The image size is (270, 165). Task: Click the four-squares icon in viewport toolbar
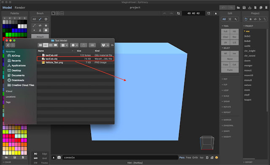click(x=62, y=13)
